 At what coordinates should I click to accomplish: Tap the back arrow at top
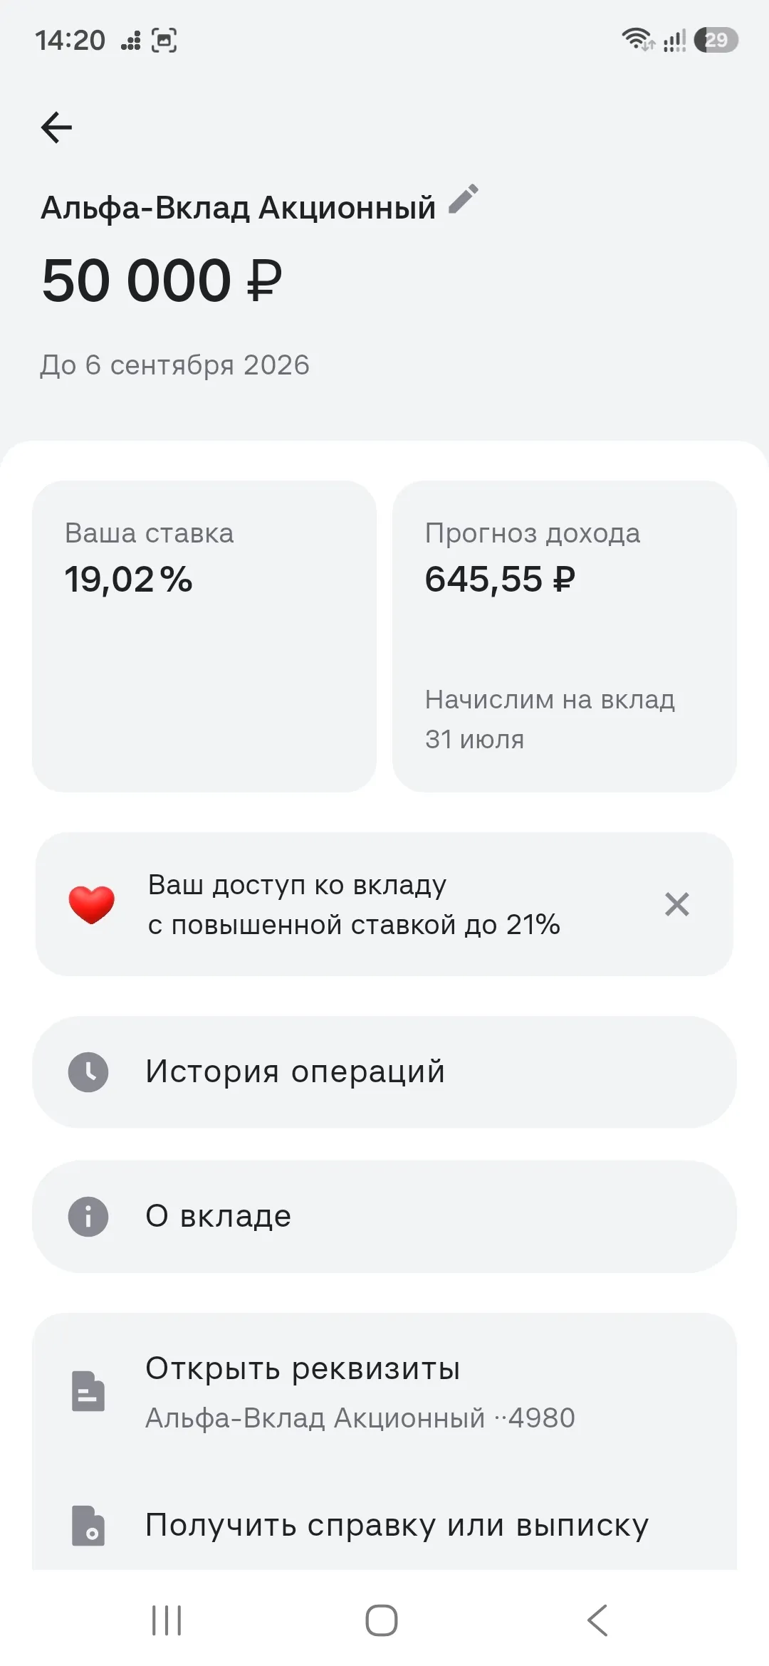pyautogui.click(x=56, y=128)
